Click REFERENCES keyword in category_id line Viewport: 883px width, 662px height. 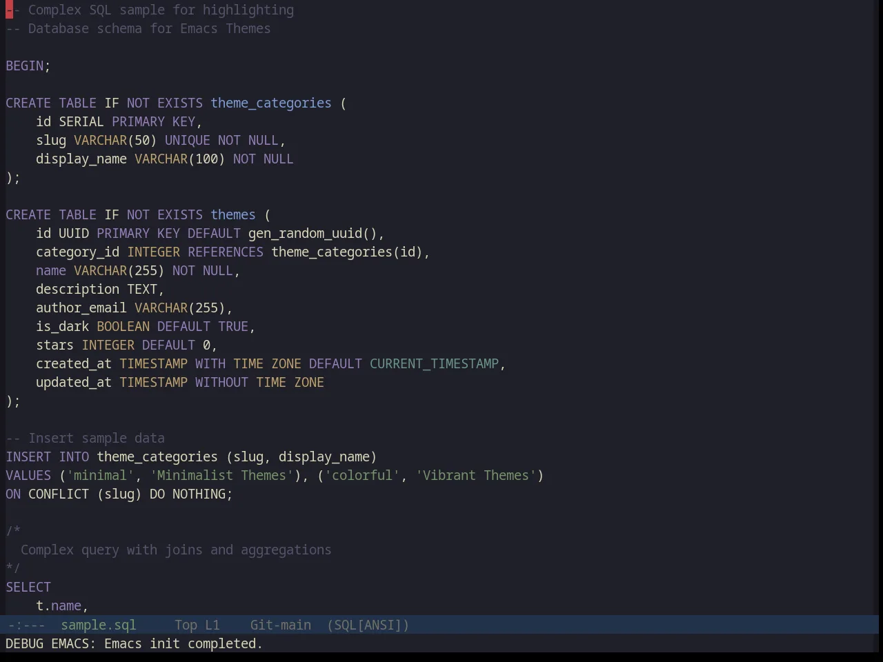point(226,252)
